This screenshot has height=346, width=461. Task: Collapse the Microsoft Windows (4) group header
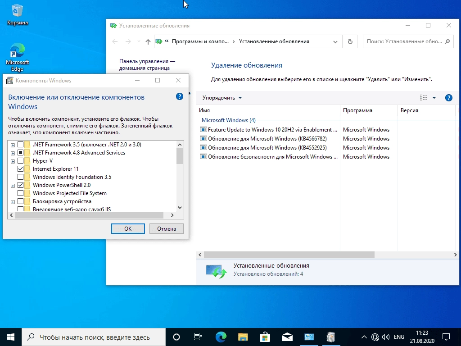(228, 120)
